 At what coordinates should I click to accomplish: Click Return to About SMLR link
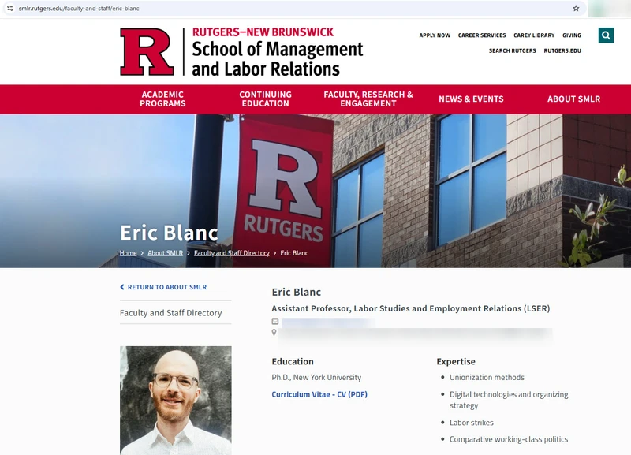pos(167,287)
